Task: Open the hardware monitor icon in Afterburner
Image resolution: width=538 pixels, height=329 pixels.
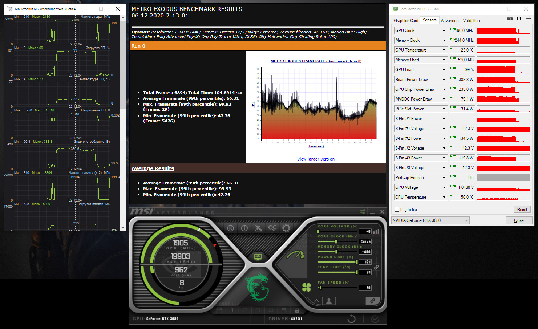Action: [x=258, y=257]
